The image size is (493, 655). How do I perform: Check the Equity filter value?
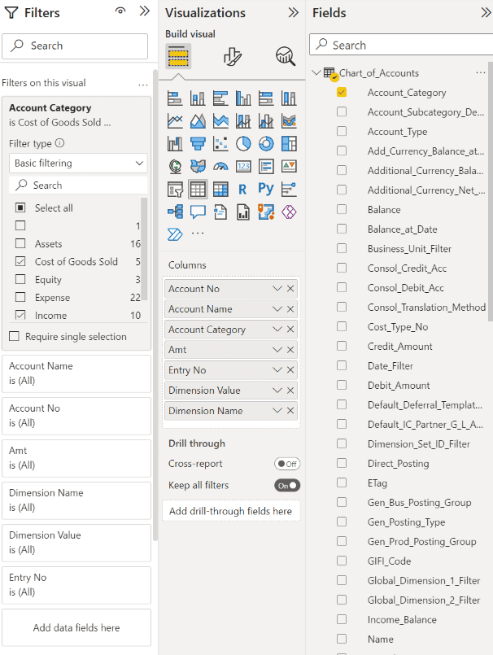(x=20, y=279)
